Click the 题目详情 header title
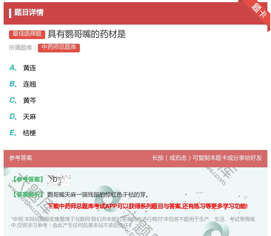 (29, 12)
